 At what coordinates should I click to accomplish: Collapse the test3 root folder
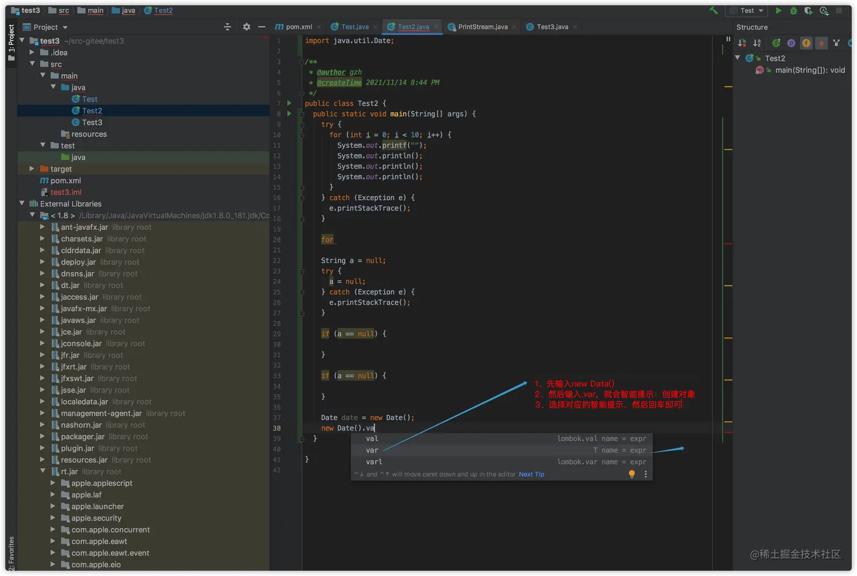click(x=22, y=40)
